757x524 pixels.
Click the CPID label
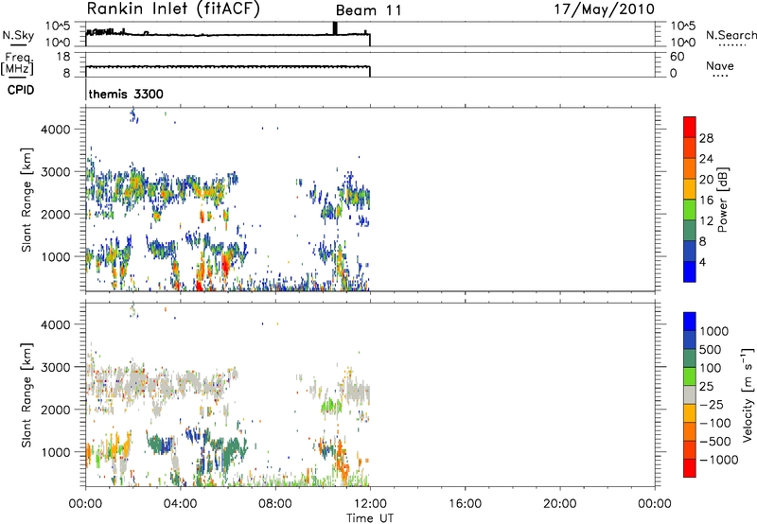(x=21, y=90)
